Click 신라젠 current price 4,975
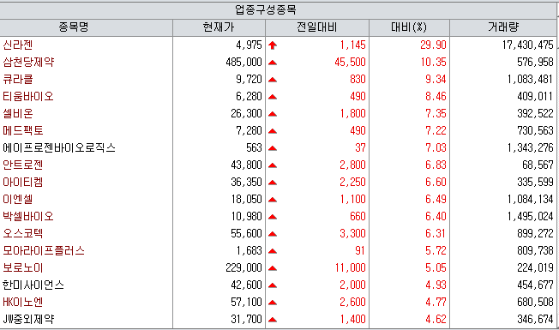 [x=249, y=45]
